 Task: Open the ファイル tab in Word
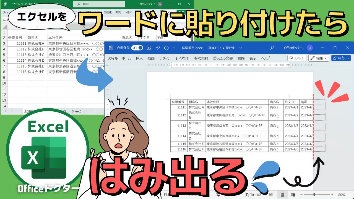pyautogui.click(x=113, y=58)
